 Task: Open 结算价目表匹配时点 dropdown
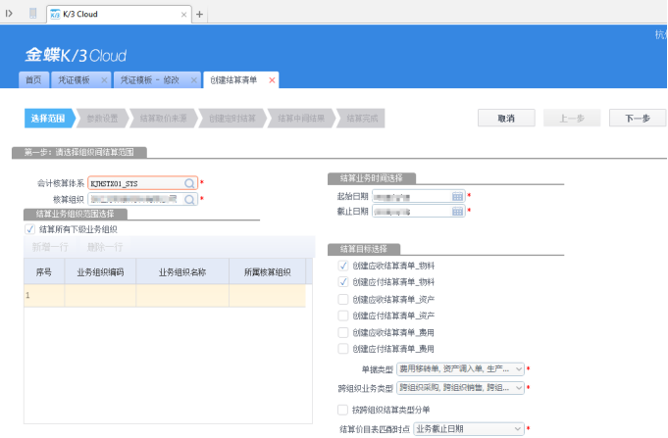tap(518, 428)
